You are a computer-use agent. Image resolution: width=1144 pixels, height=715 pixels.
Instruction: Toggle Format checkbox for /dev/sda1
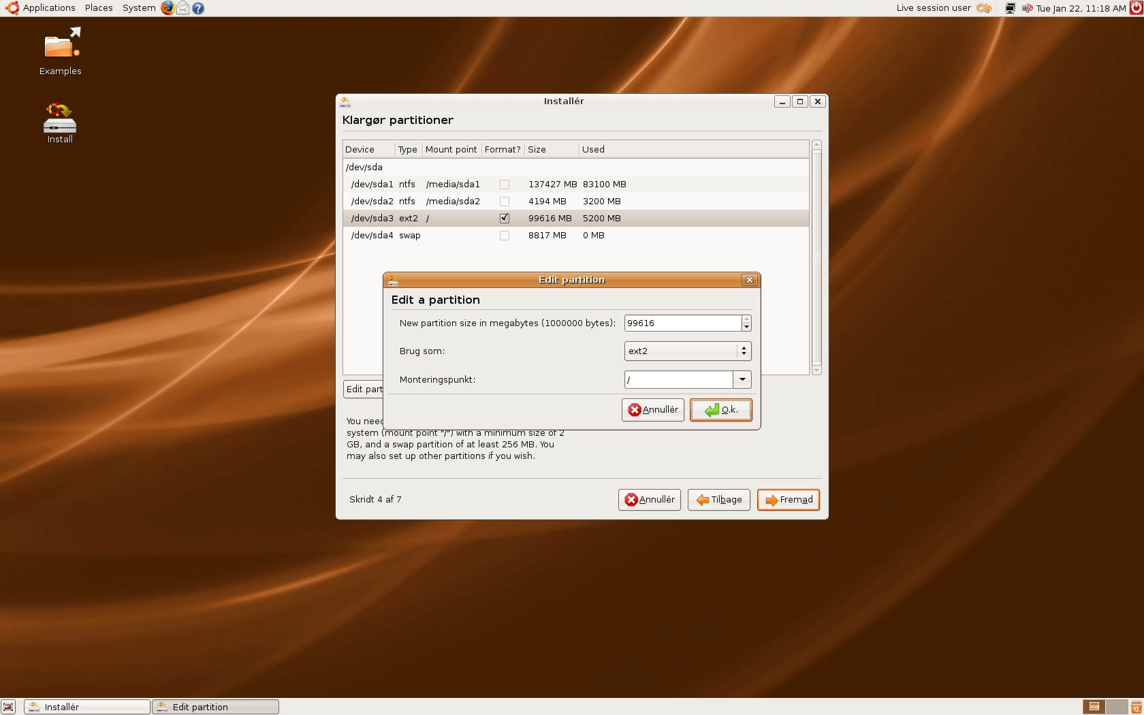(x=505, y=185)
